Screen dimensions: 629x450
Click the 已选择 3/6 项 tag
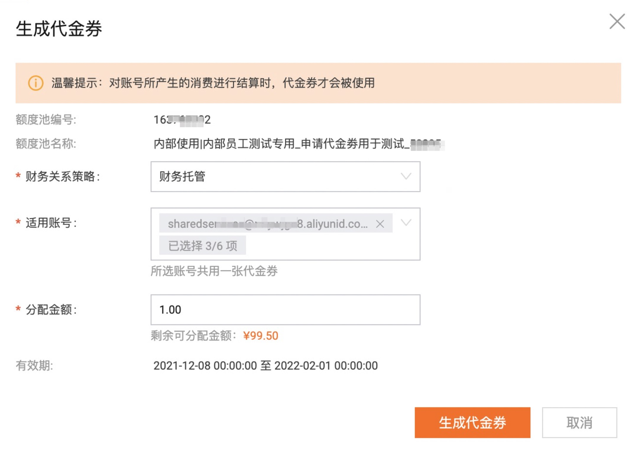[x=202, y=245]
